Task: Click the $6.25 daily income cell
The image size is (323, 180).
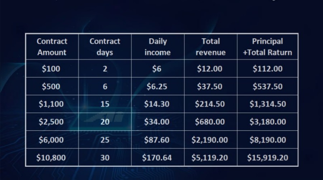Action: pyautogui.click(x=156, y=86)
